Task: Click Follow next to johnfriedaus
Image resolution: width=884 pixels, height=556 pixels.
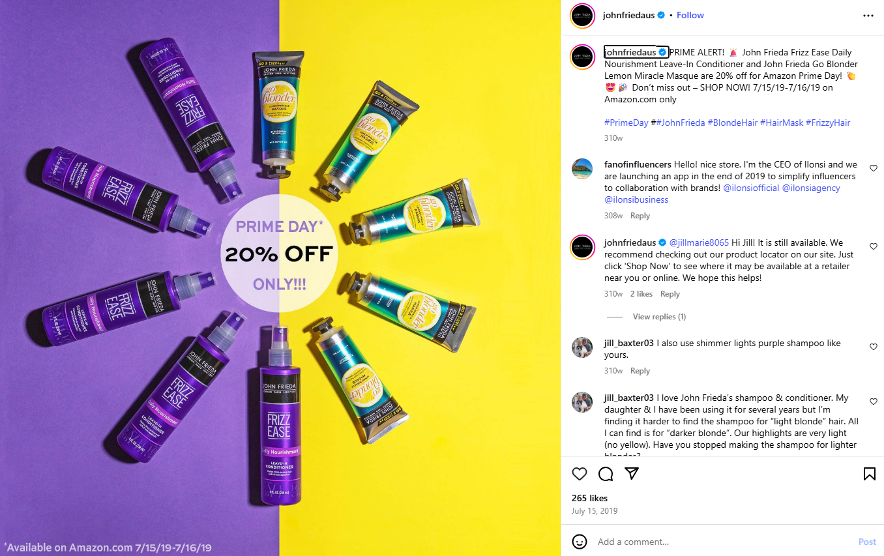Action: coord(690,15)
